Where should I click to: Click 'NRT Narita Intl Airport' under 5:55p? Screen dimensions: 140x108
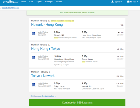pos(62,89)
